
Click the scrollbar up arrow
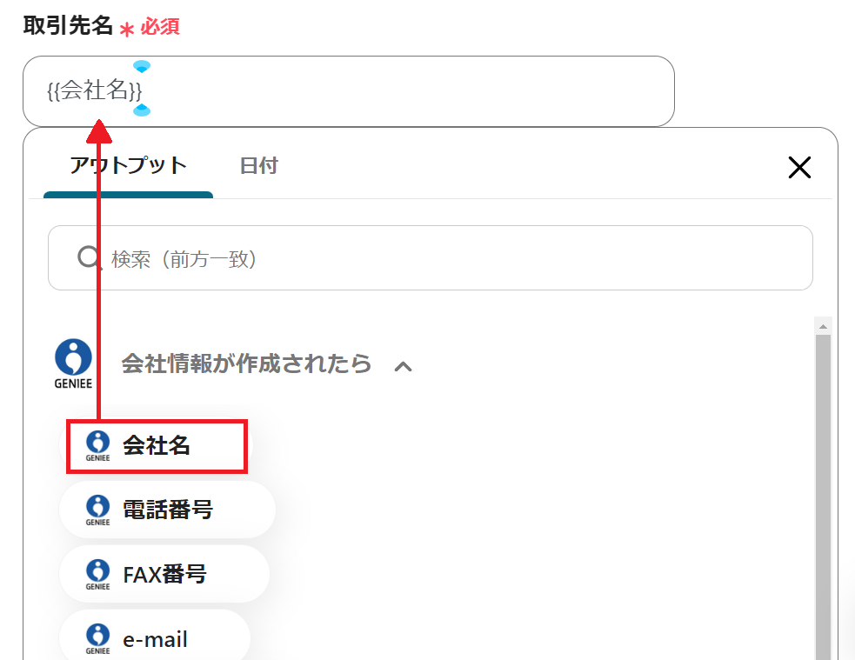pyautogui.click(x=823, y=325)
